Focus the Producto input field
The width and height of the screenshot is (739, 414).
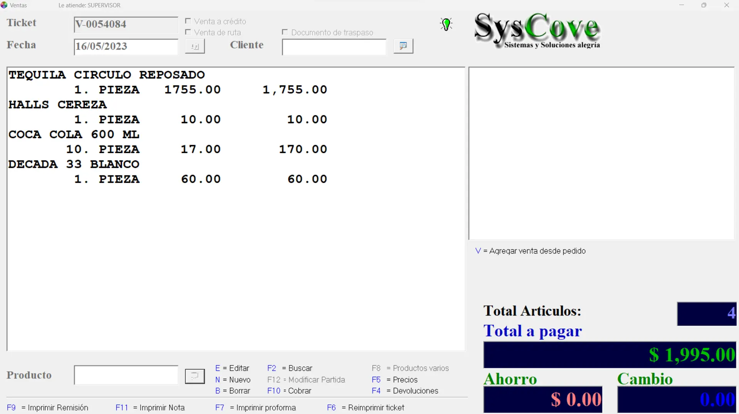(x=126, y=375)
